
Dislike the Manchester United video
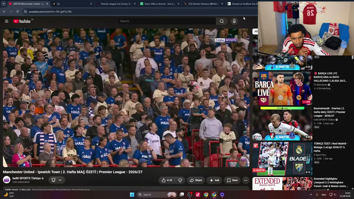[180, 180]
